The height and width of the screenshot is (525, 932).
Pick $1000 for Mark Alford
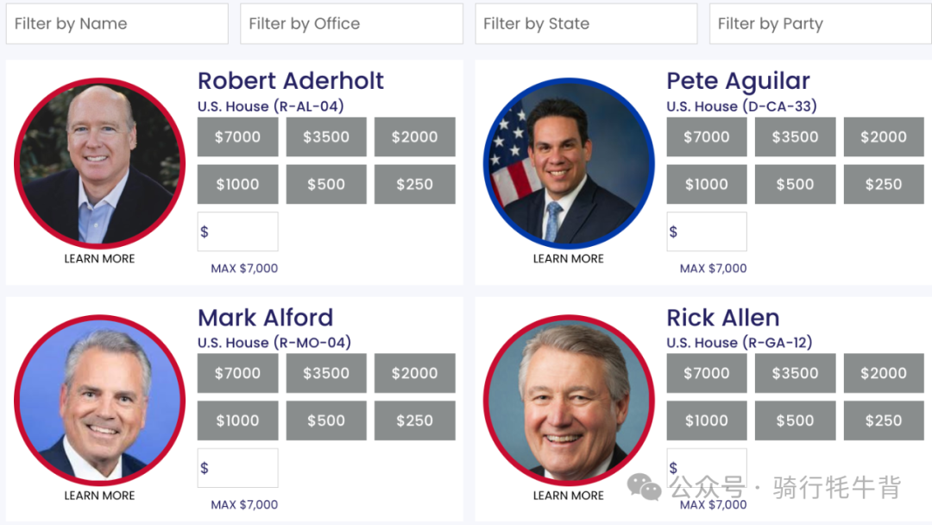click(x=238, y=421)
